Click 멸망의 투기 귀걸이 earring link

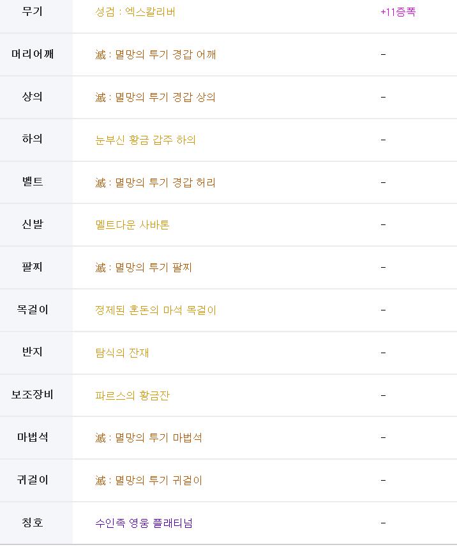pos(149,481)
